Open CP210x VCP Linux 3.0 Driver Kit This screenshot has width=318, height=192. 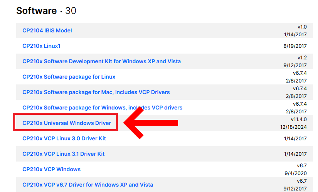click(64, 138)
